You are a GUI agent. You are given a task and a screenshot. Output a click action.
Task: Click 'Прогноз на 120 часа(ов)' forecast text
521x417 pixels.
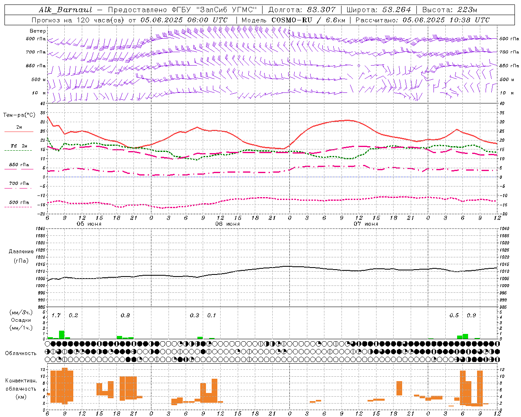tap(77, 20)
